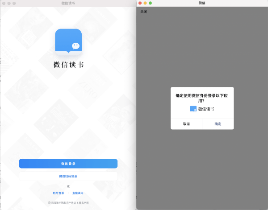
Task: Check the 已阅读并同意 agreement circle
Action: point(49,203)
